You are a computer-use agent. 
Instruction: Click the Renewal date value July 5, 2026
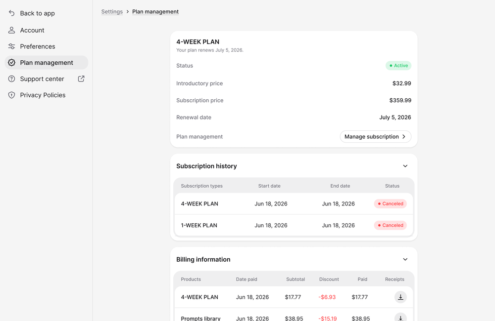point(395,118)
